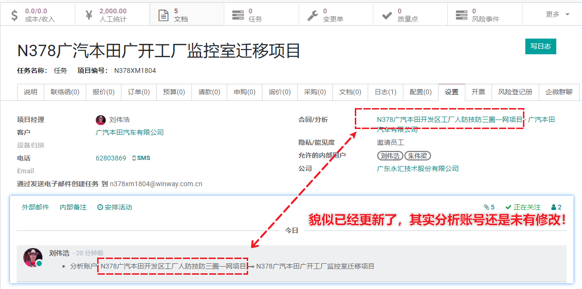The image size is (582, 289).
Task: Click the risk events icon
Action: [x=461, y=15]
